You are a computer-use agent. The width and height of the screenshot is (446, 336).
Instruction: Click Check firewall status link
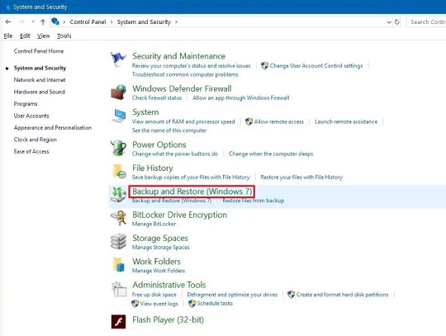(157, 97)
